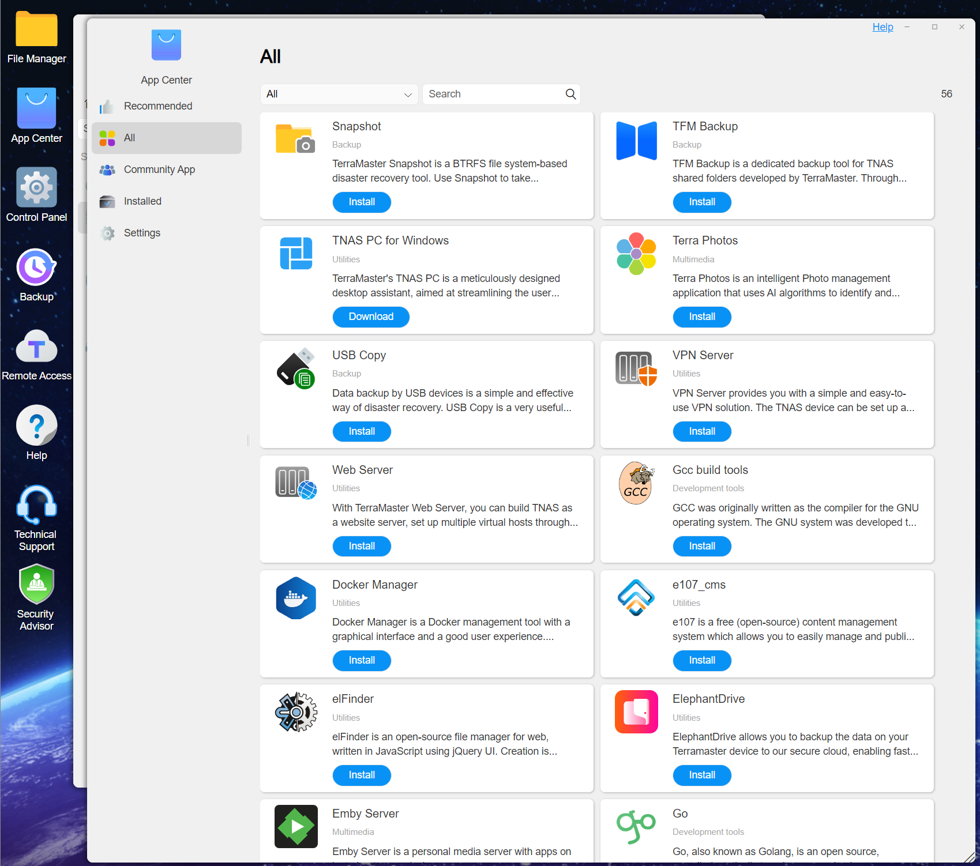The image size is (980, 866).
Task: Click the Terra Photos flower icon
Action: click(x=636, y=254)
